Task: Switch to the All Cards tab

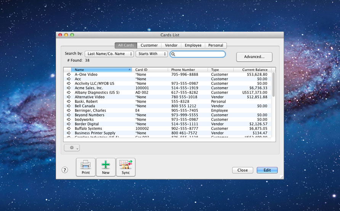Action: [x=126, y=45]
